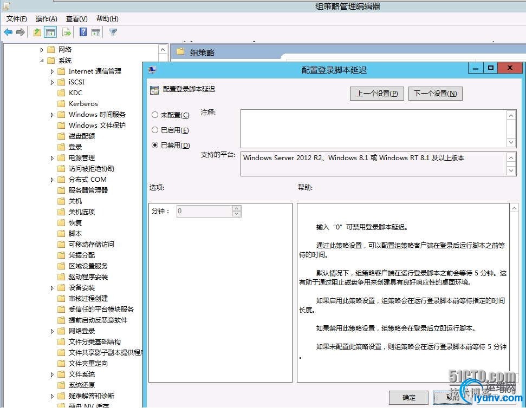Click folder icon beside 登录
This screenshot has height=408, width=526.
tap(61, 147)
